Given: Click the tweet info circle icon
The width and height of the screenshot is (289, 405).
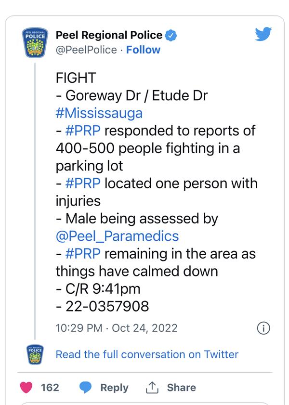Looking at the screenshot, I should coord(263,328).
